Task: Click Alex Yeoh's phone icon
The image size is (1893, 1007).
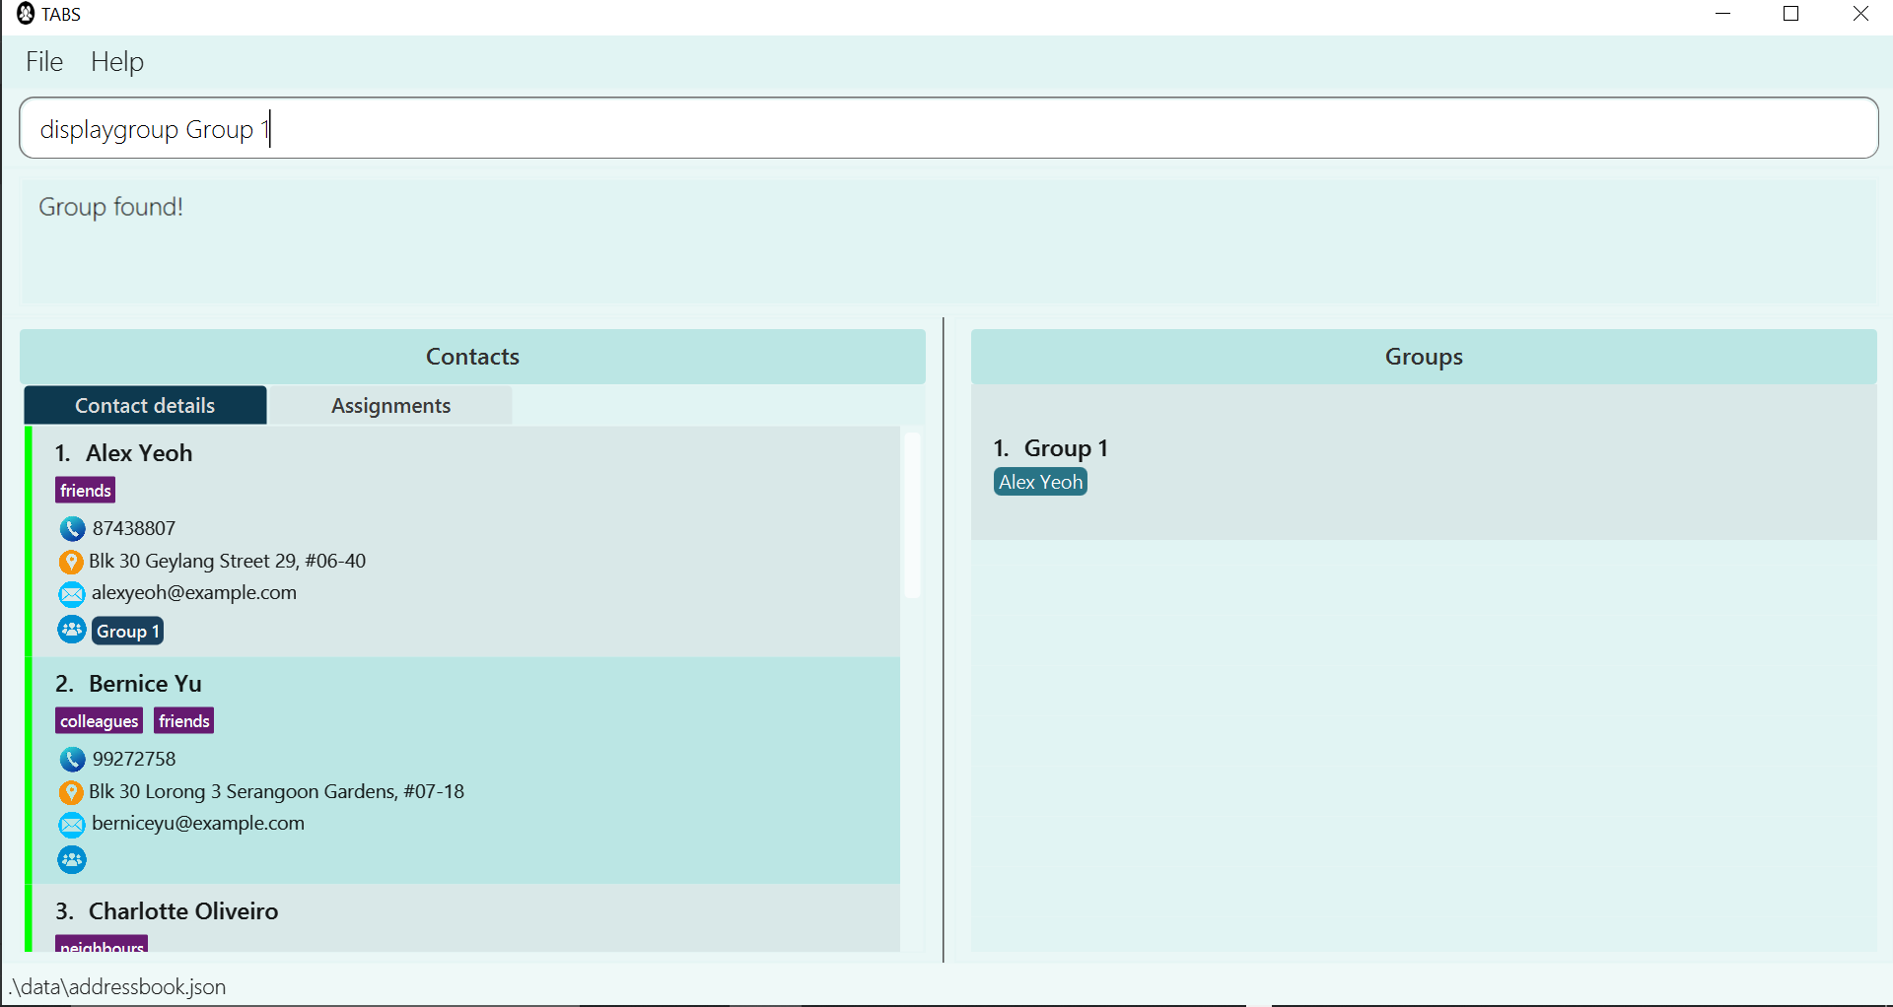Action: pyautogui.click(x=71, y=528)
